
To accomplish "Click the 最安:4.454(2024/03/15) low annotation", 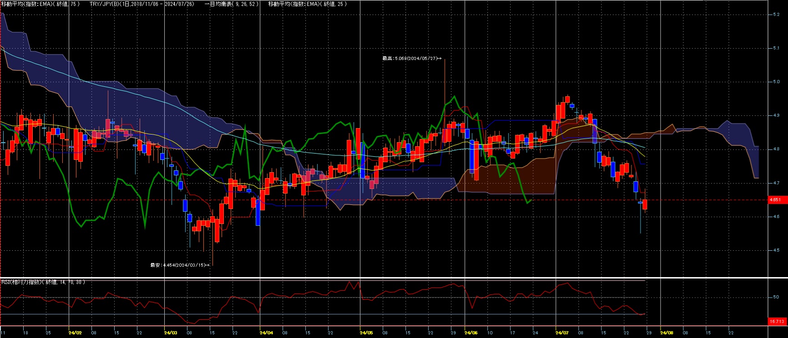I will [x=180, y=265].
